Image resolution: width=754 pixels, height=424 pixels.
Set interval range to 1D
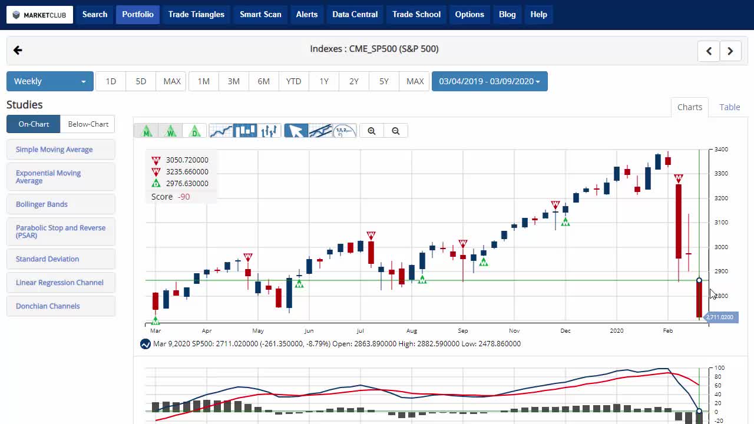click(111, 81)
